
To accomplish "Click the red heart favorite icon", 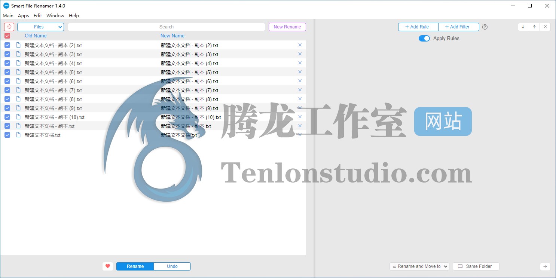I will 108,266.
